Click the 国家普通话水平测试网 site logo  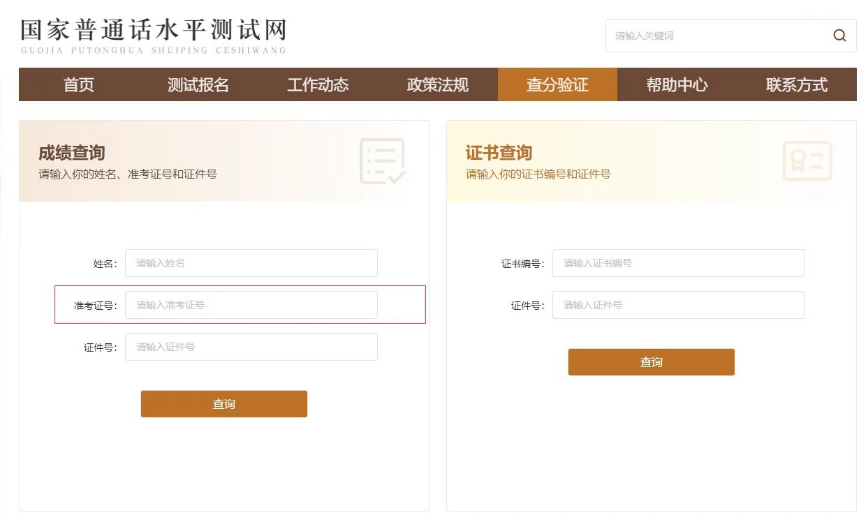point(153,36)
